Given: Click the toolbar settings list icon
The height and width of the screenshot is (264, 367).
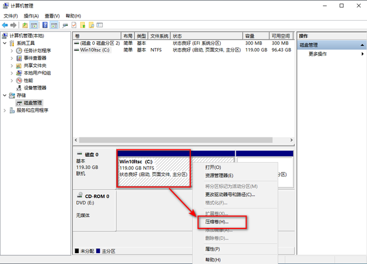Looking at the screenshot, I should click(100, 25).
